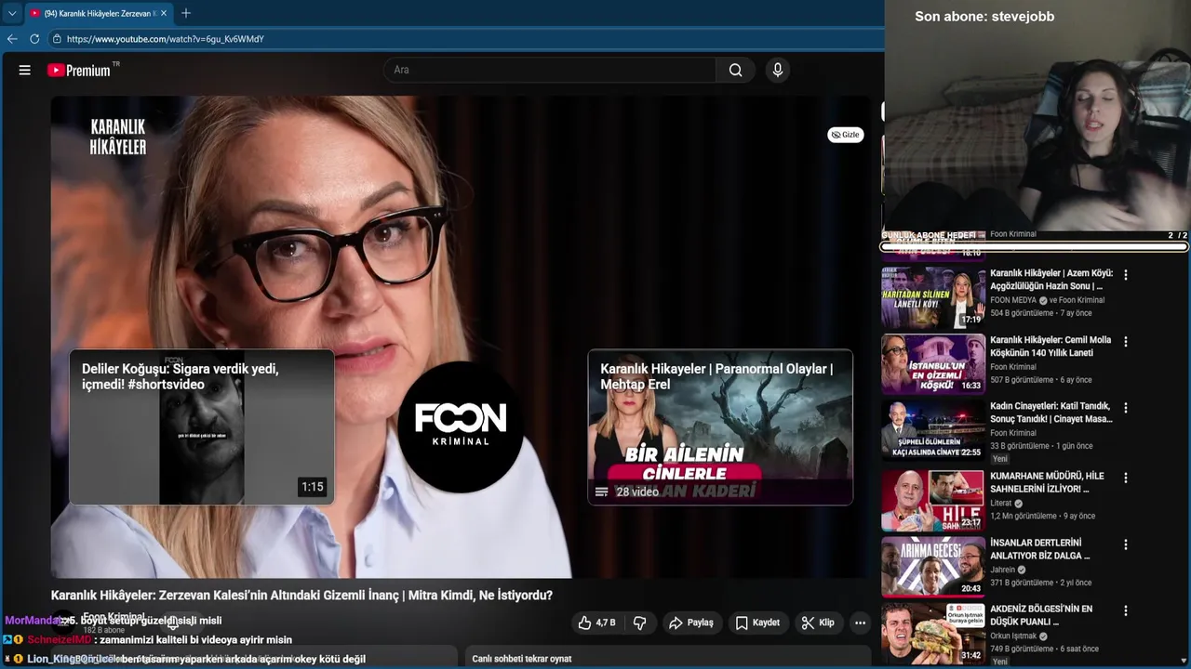
Task: Start voice search with microphone icon
Action: point(778,70)
